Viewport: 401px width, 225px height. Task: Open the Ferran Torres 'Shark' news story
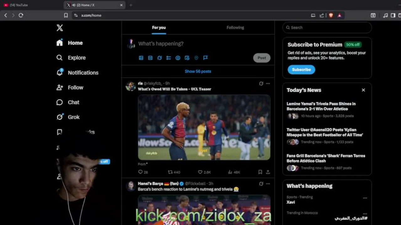[x=326, y=158]
